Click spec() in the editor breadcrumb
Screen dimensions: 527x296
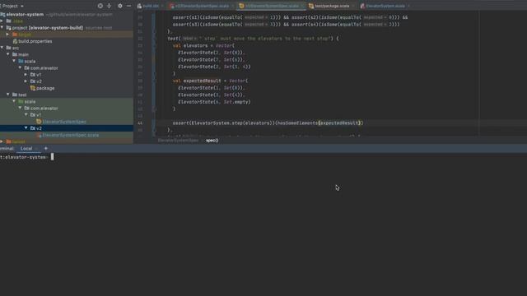(212, 141)
